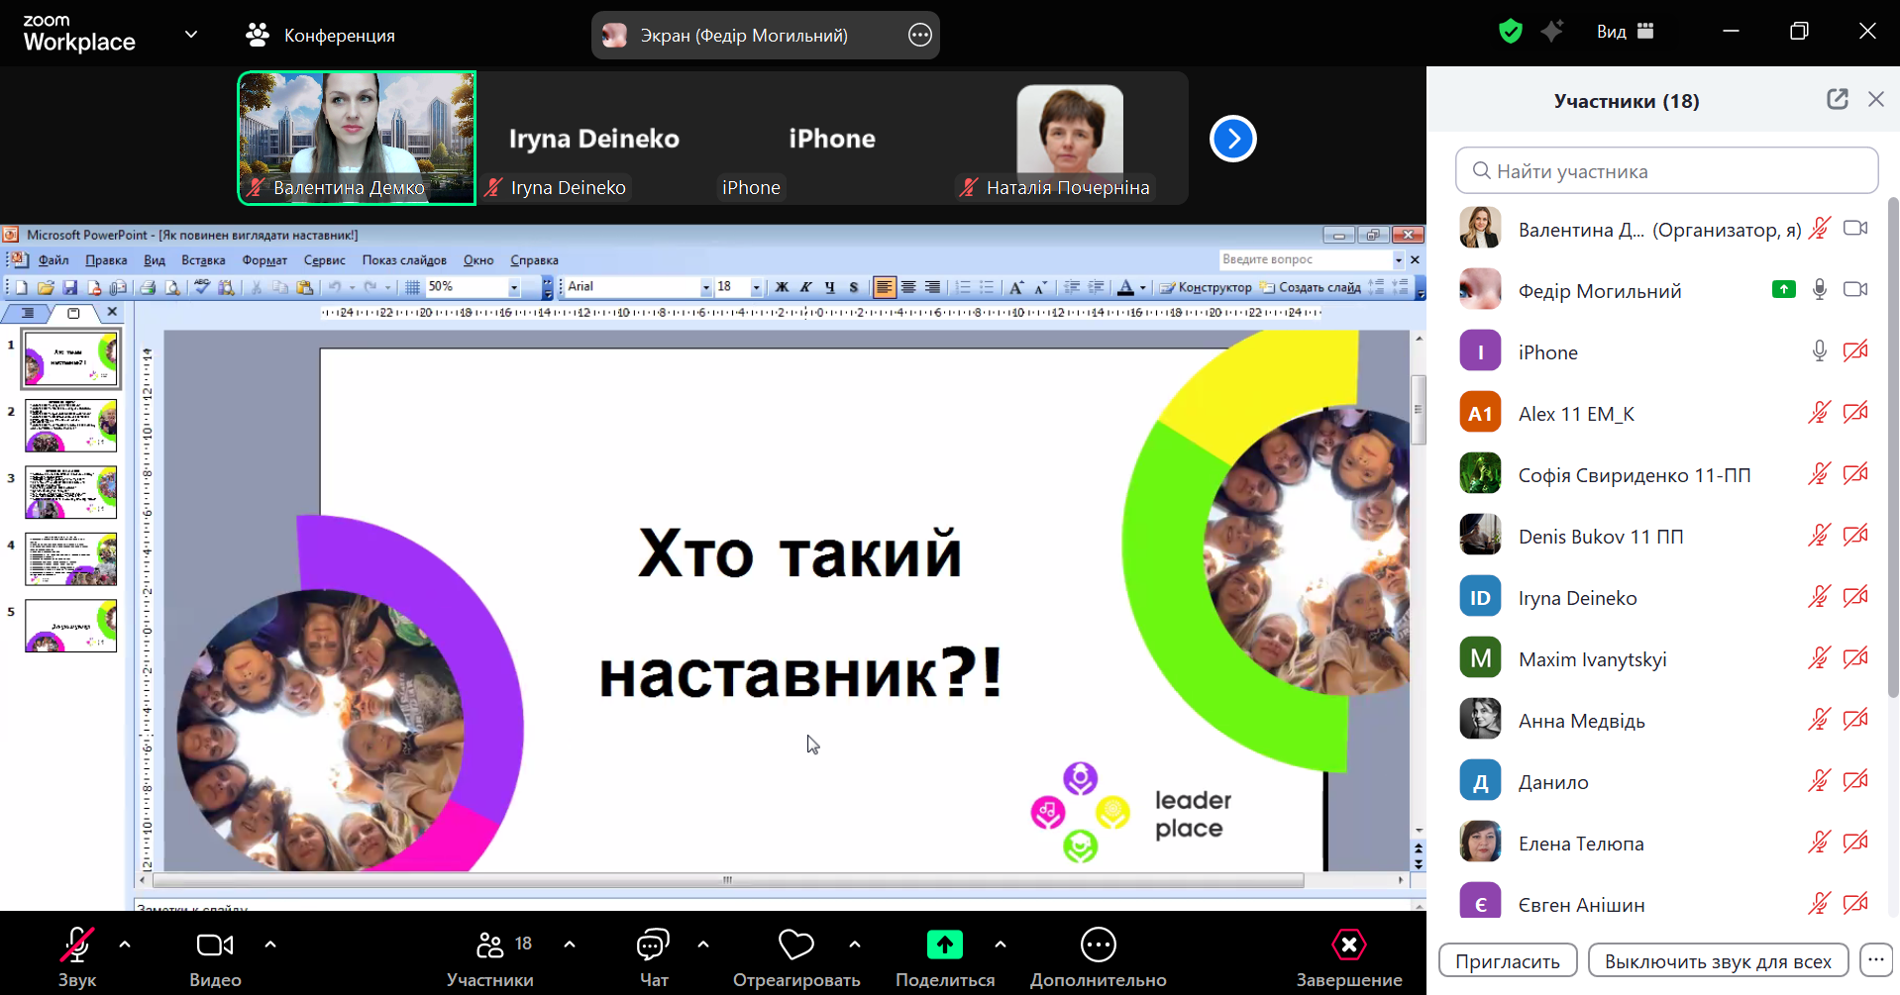The height and width of the screenshot is (995, 1900).
Task: Run the ABC spelling check icon
Action: click(202, 287)
